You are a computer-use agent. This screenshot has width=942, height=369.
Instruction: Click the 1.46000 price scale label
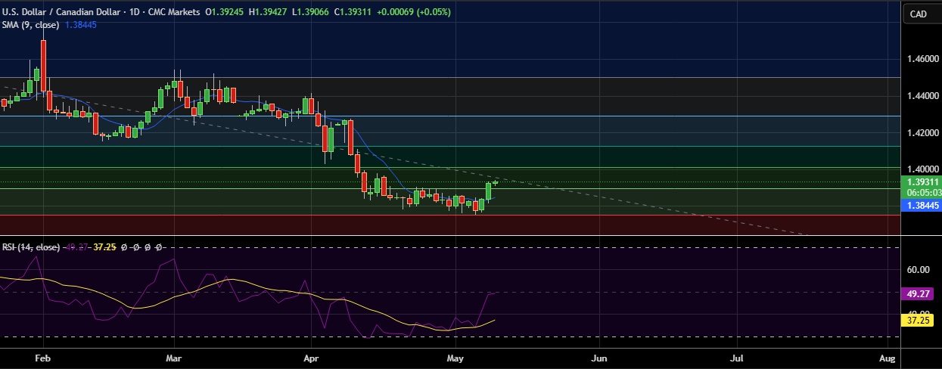tap(922, 58)
